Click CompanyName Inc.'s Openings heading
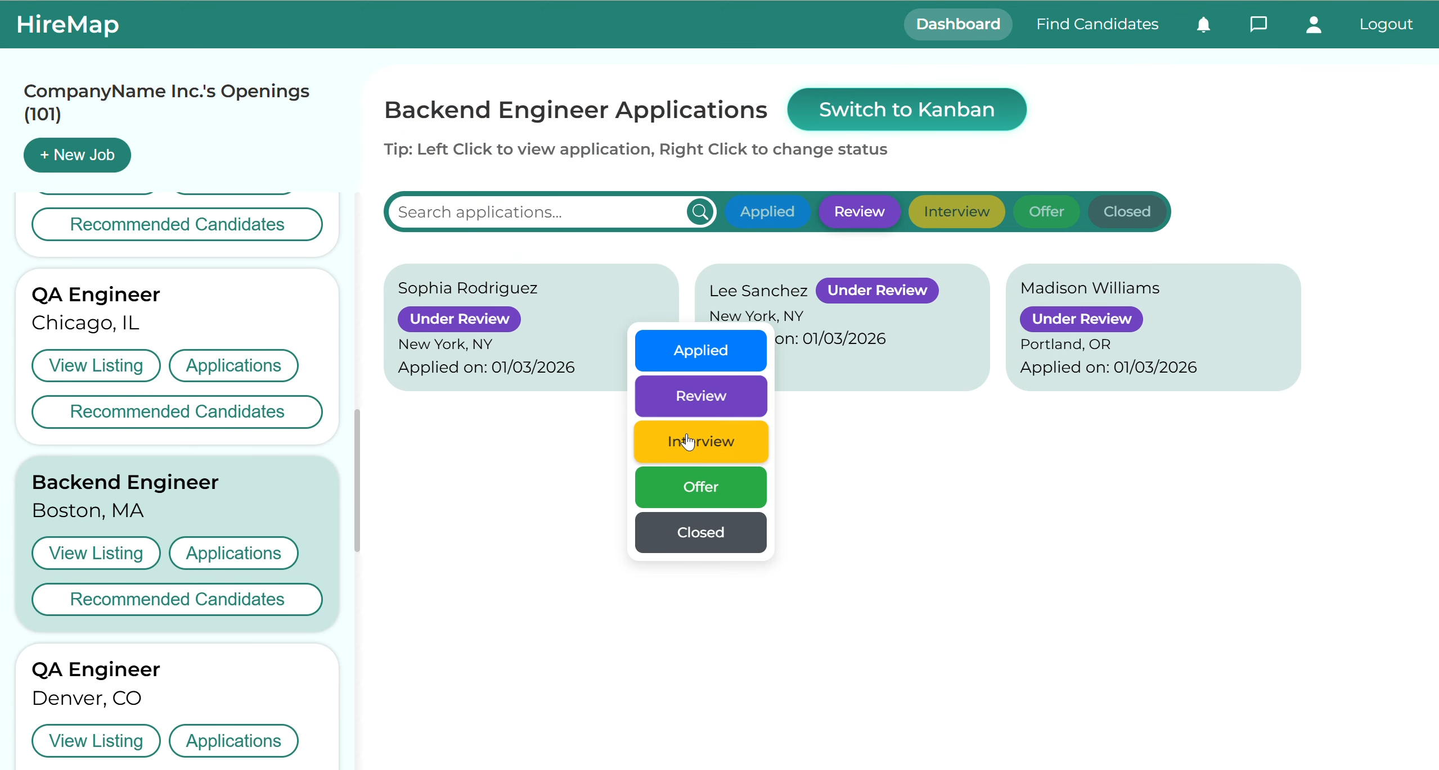1439x770 pixels. click(x=167, y=102)
